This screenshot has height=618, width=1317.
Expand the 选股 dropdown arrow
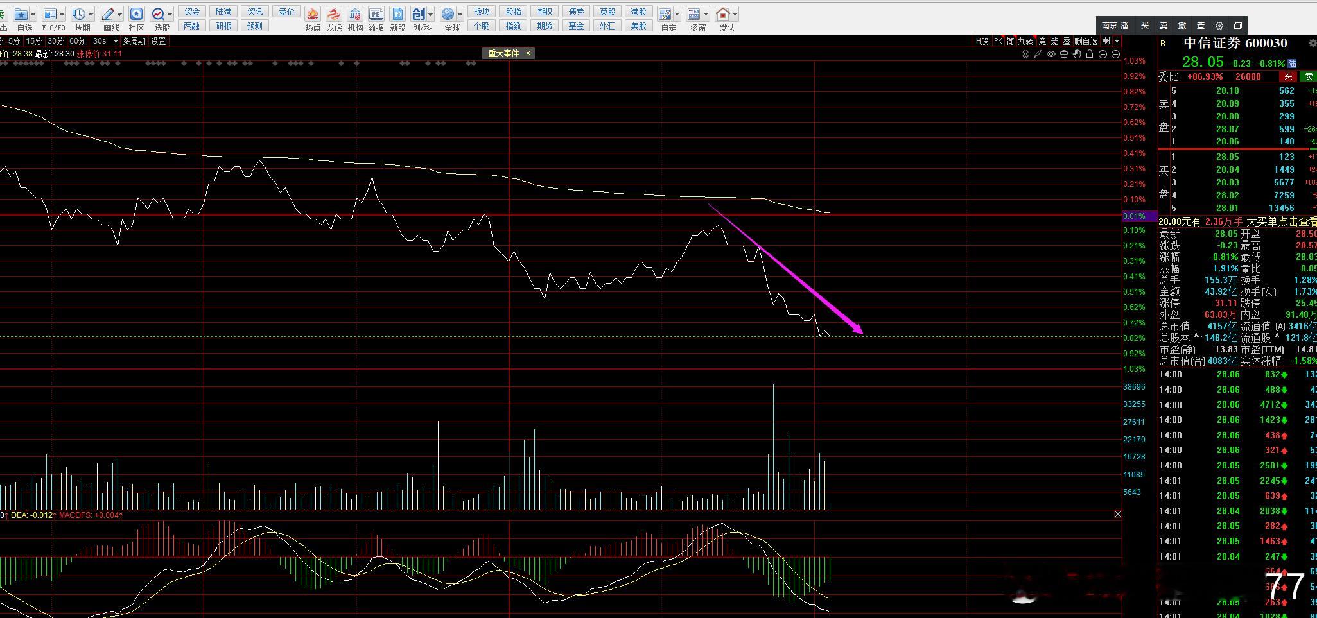point(170,14)
